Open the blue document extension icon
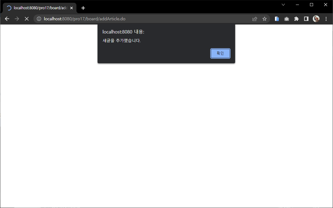Image resolution: width=333 pixels, height=208 pixels. [x=277, y=19]
